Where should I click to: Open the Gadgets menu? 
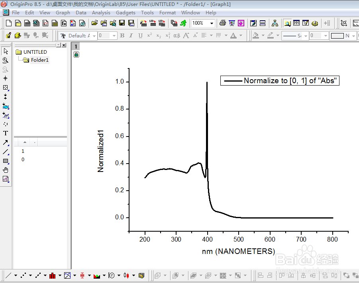click(x=126, y=13)
